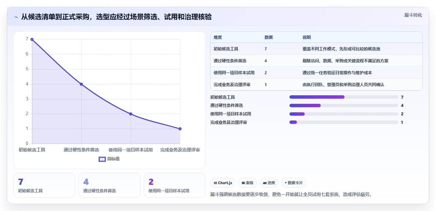Viewport: 436px width, 211px height.
Task: Click the description 剔除访问、数据、采购或关键流程不满足的方案
Action: pyautogui.click(x=346, y=61)
